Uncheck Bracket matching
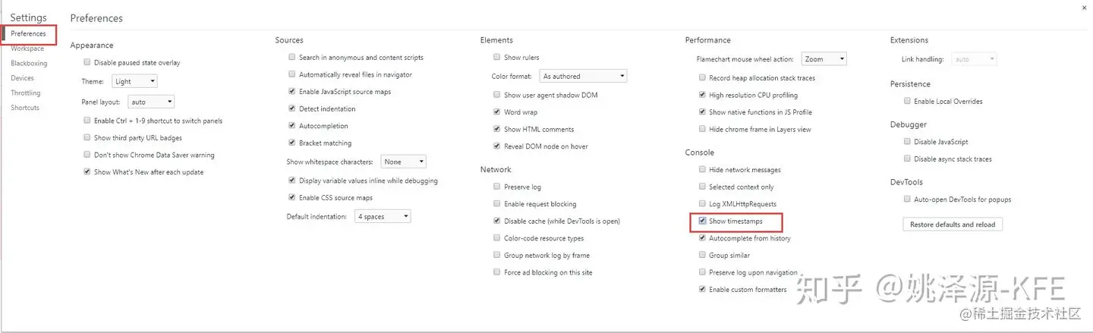Image resolution: width=1093 pixels, height=333 pixels. tap(292, 143)
